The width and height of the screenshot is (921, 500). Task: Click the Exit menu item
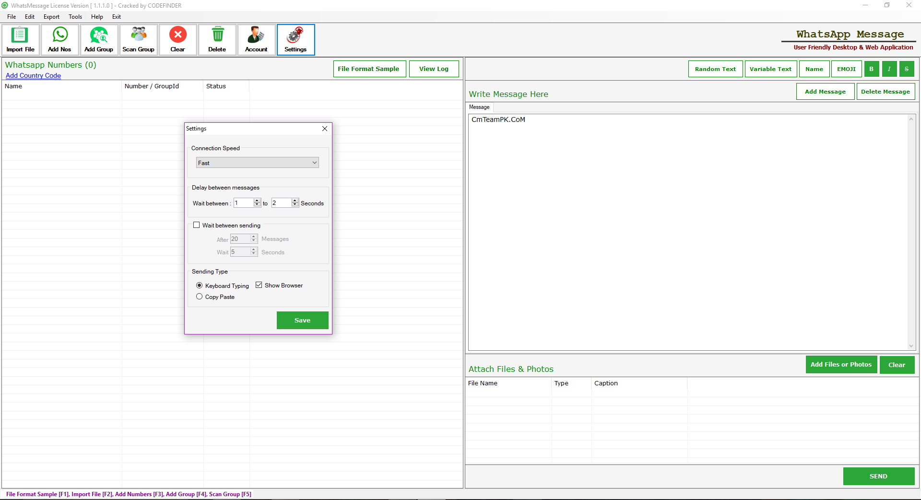click(x=117, y=17)
